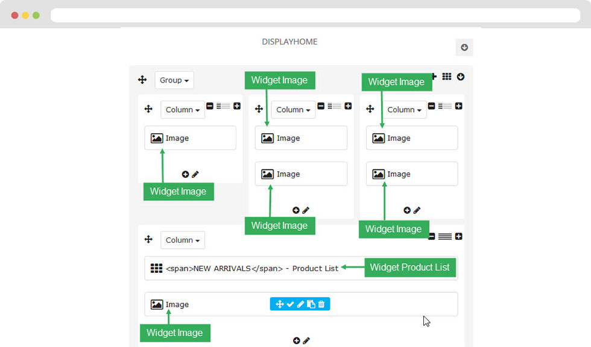Click the DISPLAYHOME collapse arrow button
Viewport: 591px width, 347px height.
[464, 48]
